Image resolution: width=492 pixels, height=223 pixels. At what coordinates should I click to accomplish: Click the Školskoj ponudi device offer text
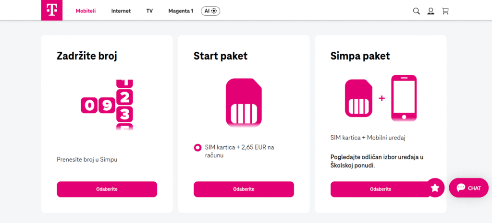point(377,161)
